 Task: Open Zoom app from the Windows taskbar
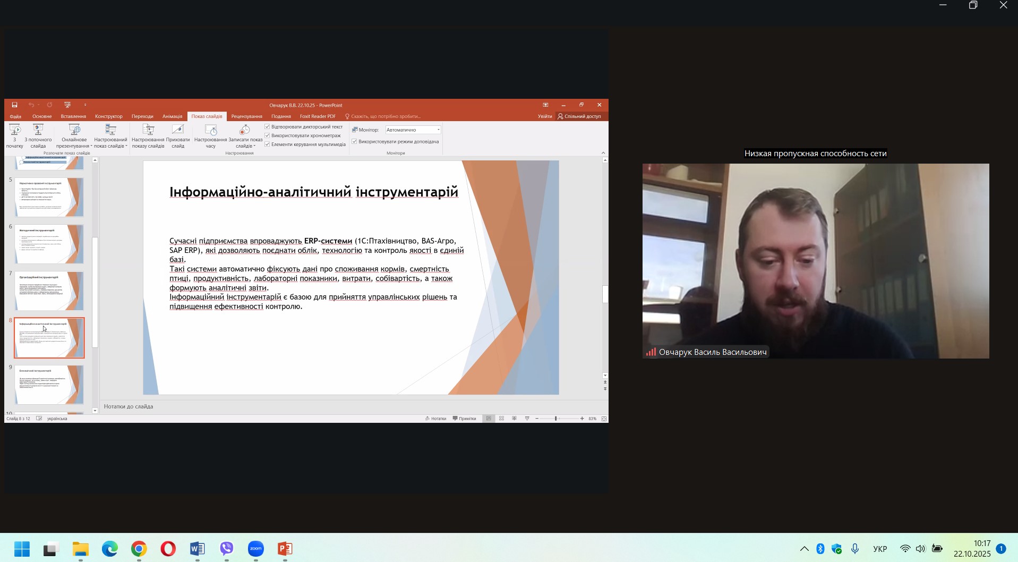(256, 549)
